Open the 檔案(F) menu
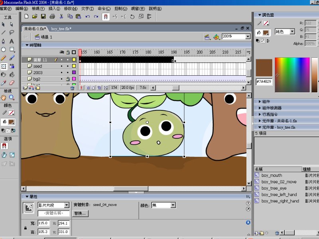This screenshot has height=239, width=319. 6,8
